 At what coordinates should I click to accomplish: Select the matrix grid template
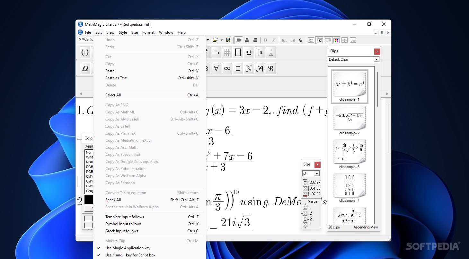point(227,52)
